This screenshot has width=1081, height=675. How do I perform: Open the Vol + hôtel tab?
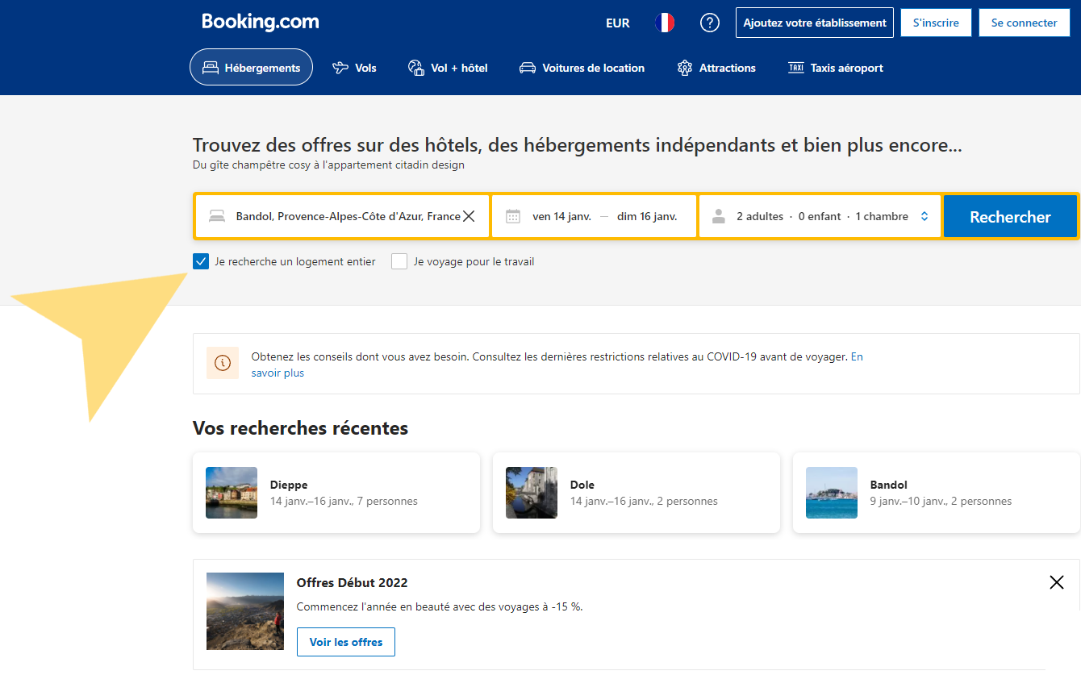[448, 68]
